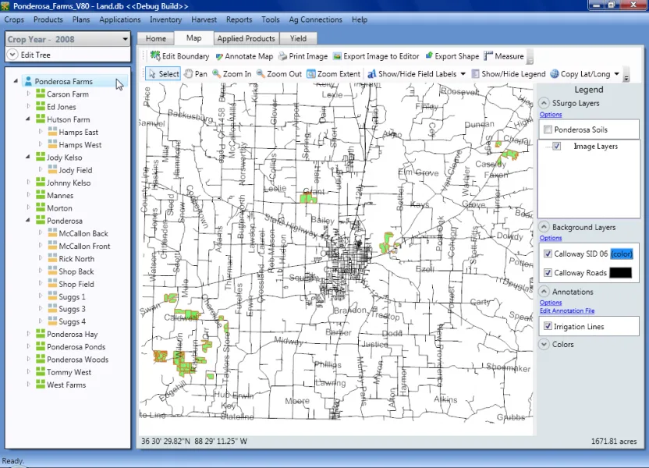649x468 pixels.
Task: Choose the Pan hand tool
Action: point(195,73)
